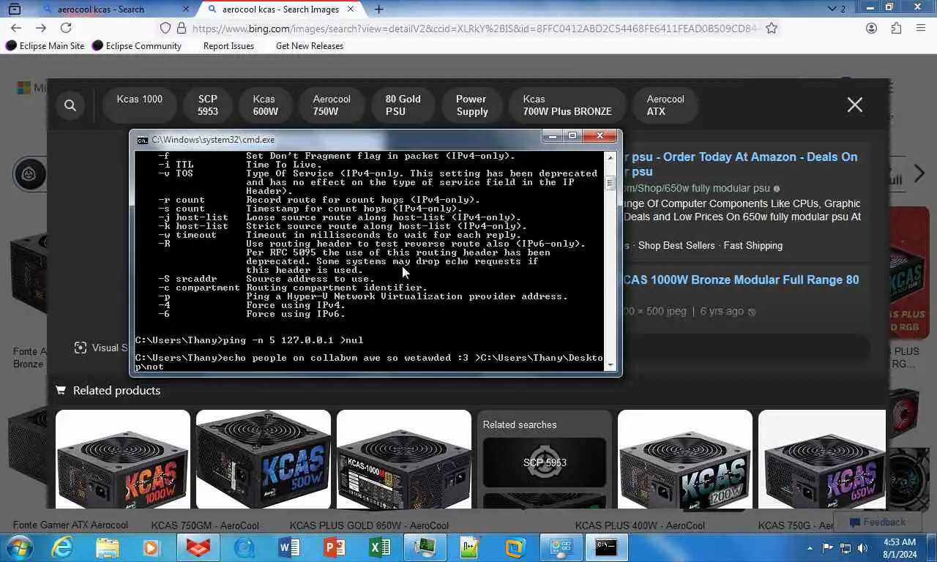Click cmd window scrollbar up arrow
The image size is (937, 562).
click(610, 157)
